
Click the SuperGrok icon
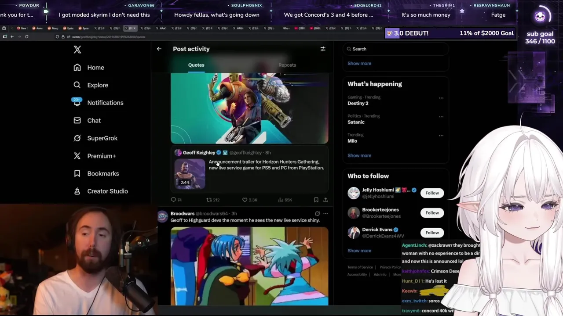(77, 138)
